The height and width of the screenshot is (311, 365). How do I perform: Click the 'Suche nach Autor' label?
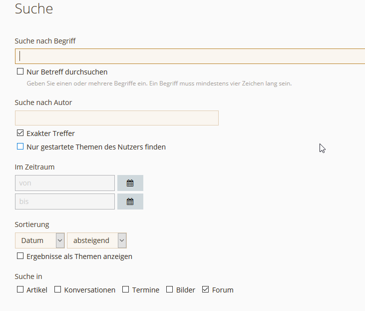tap(43, 102)
